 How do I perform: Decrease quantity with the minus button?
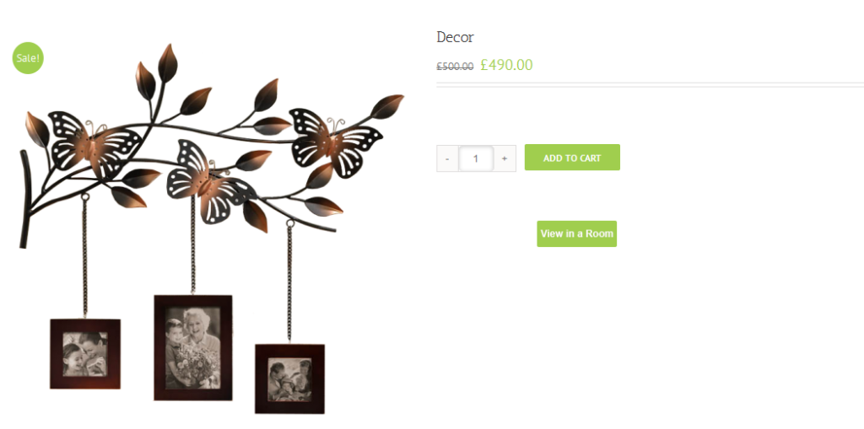447,158
